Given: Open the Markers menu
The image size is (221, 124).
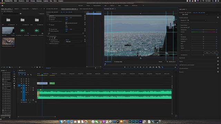Looking at the screenshot, I should click(x=39, y=1).
